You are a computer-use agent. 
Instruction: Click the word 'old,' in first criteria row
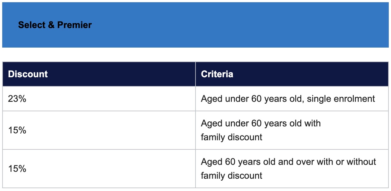[x=296, y=99]
